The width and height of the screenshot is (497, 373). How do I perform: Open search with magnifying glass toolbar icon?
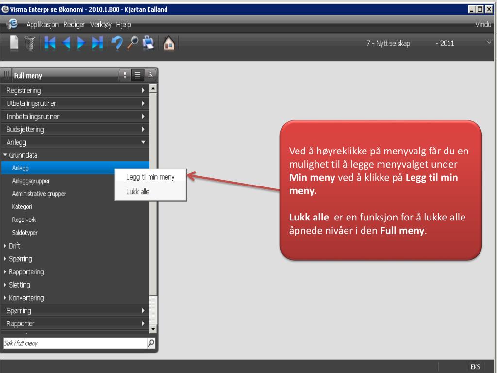pyautogui.click(x=133, y=43)
